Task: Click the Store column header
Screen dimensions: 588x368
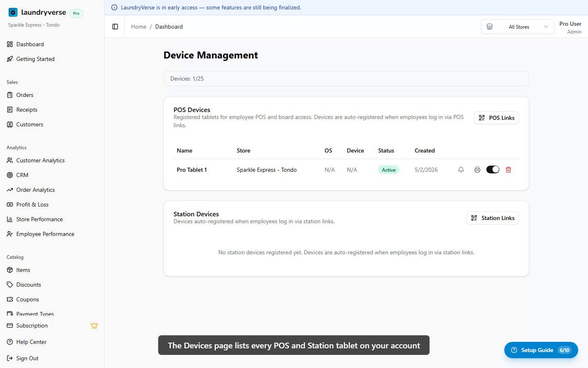Action: point(243,150)
